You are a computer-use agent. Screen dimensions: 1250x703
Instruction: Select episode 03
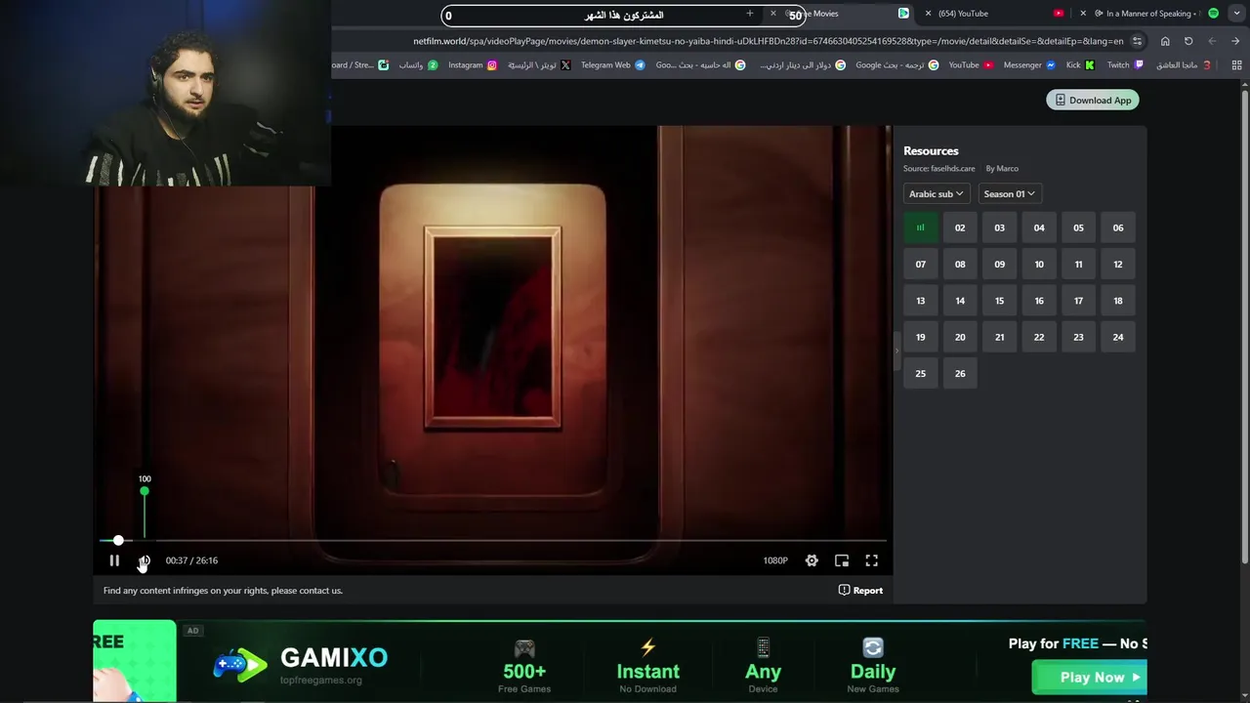pyautogui.click(x=999, y=227)
